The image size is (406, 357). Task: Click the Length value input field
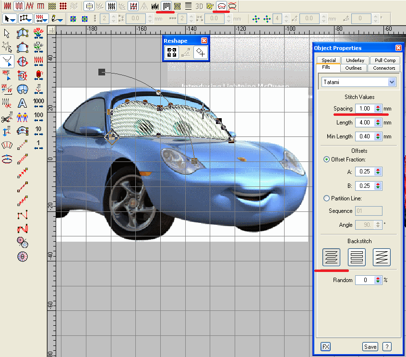(x=364, y=123)
